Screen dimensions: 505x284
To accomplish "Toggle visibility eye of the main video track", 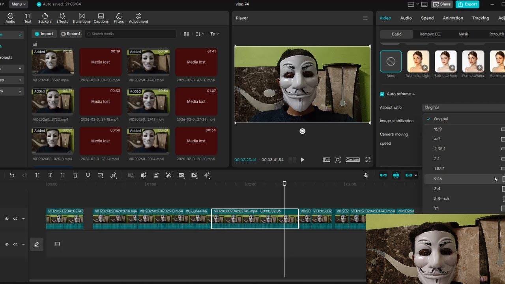I will click(x=6, y=219).
